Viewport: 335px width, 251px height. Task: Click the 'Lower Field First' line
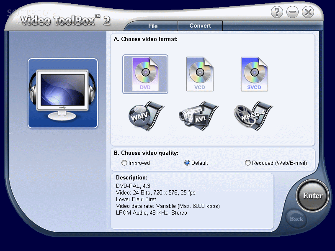[x=136, y=200]
